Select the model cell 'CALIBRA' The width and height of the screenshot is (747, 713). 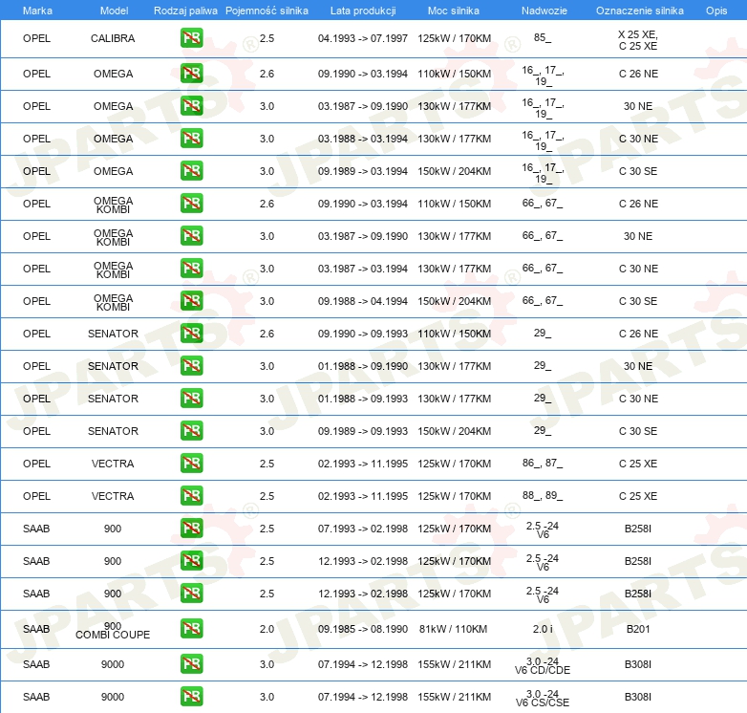pyautogui.click(x=113, y=38)
